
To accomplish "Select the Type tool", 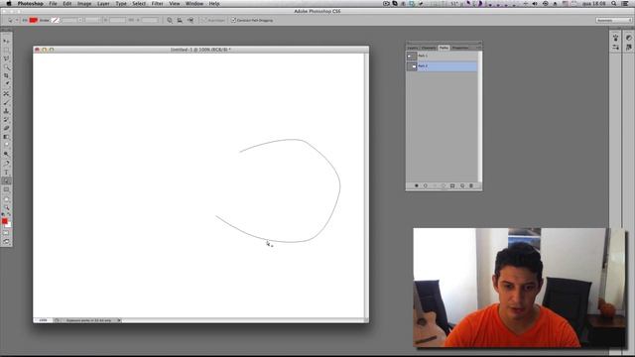I will [x=6, y=172].
